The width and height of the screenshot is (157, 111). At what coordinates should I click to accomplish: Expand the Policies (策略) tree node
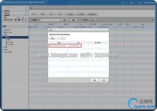pyautogui.click(x=3, y=50)
